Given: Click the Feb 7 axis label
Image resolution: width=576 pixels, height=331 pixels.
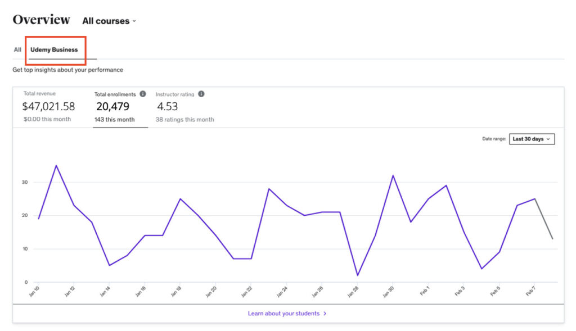Looking at the screenshot, I should (x=530, y=291).
